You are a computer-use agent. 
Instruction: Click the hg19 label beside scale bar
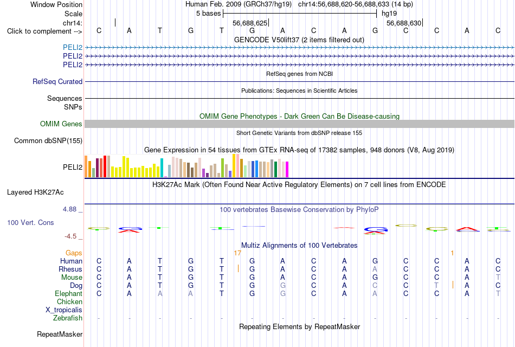click(389, 14)
